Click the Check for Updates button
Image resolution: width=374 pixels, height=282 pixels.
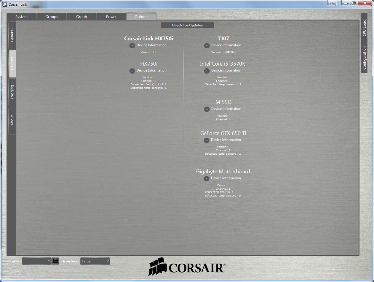tap(188, 25)
